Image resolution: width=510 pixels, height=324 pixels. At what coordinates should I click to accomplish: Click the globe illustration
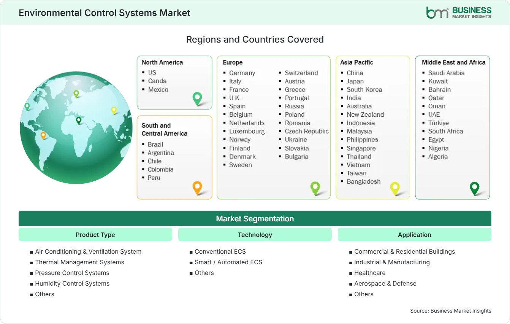pos(76,128)
